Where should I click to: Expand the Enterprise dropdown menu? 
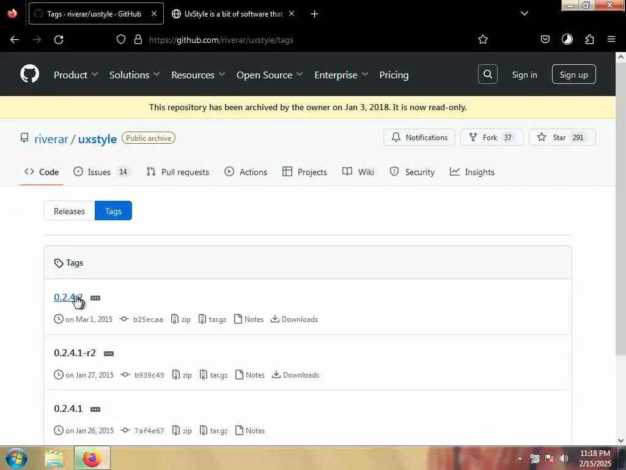click(x=341, y=75)
